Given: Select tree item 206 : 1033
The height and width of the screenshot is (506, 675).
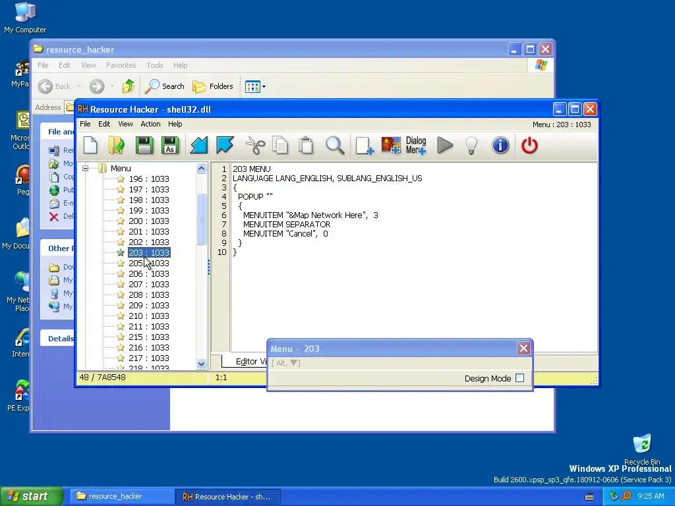Looking at the screenshot, I should tap(148, 273).
